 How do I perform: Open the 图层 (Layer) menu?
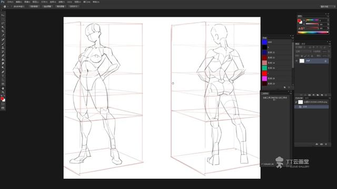tap(35, 2)
